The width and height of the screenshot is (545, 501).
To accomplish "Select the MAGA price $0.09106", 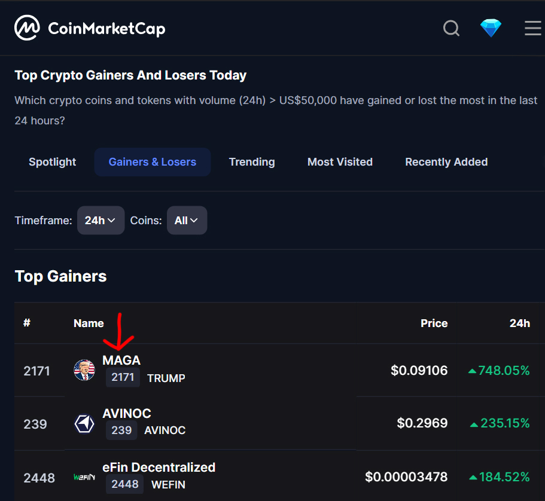I will point(419,370).
